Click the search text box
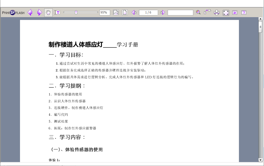 (x=180, y=13)
